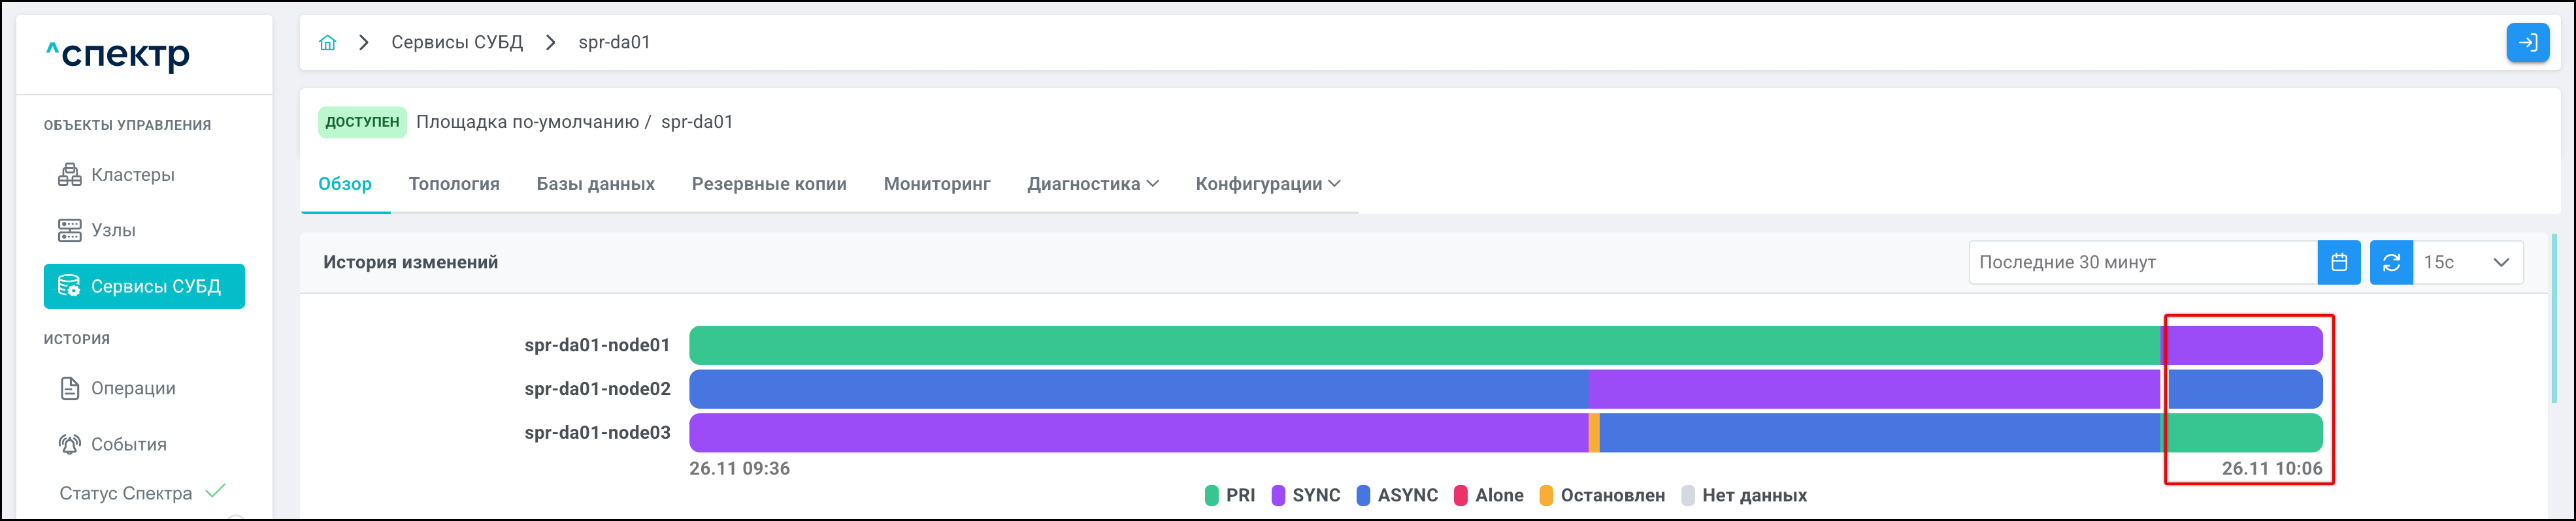Open the calendar date picker

pos(2339,262)
